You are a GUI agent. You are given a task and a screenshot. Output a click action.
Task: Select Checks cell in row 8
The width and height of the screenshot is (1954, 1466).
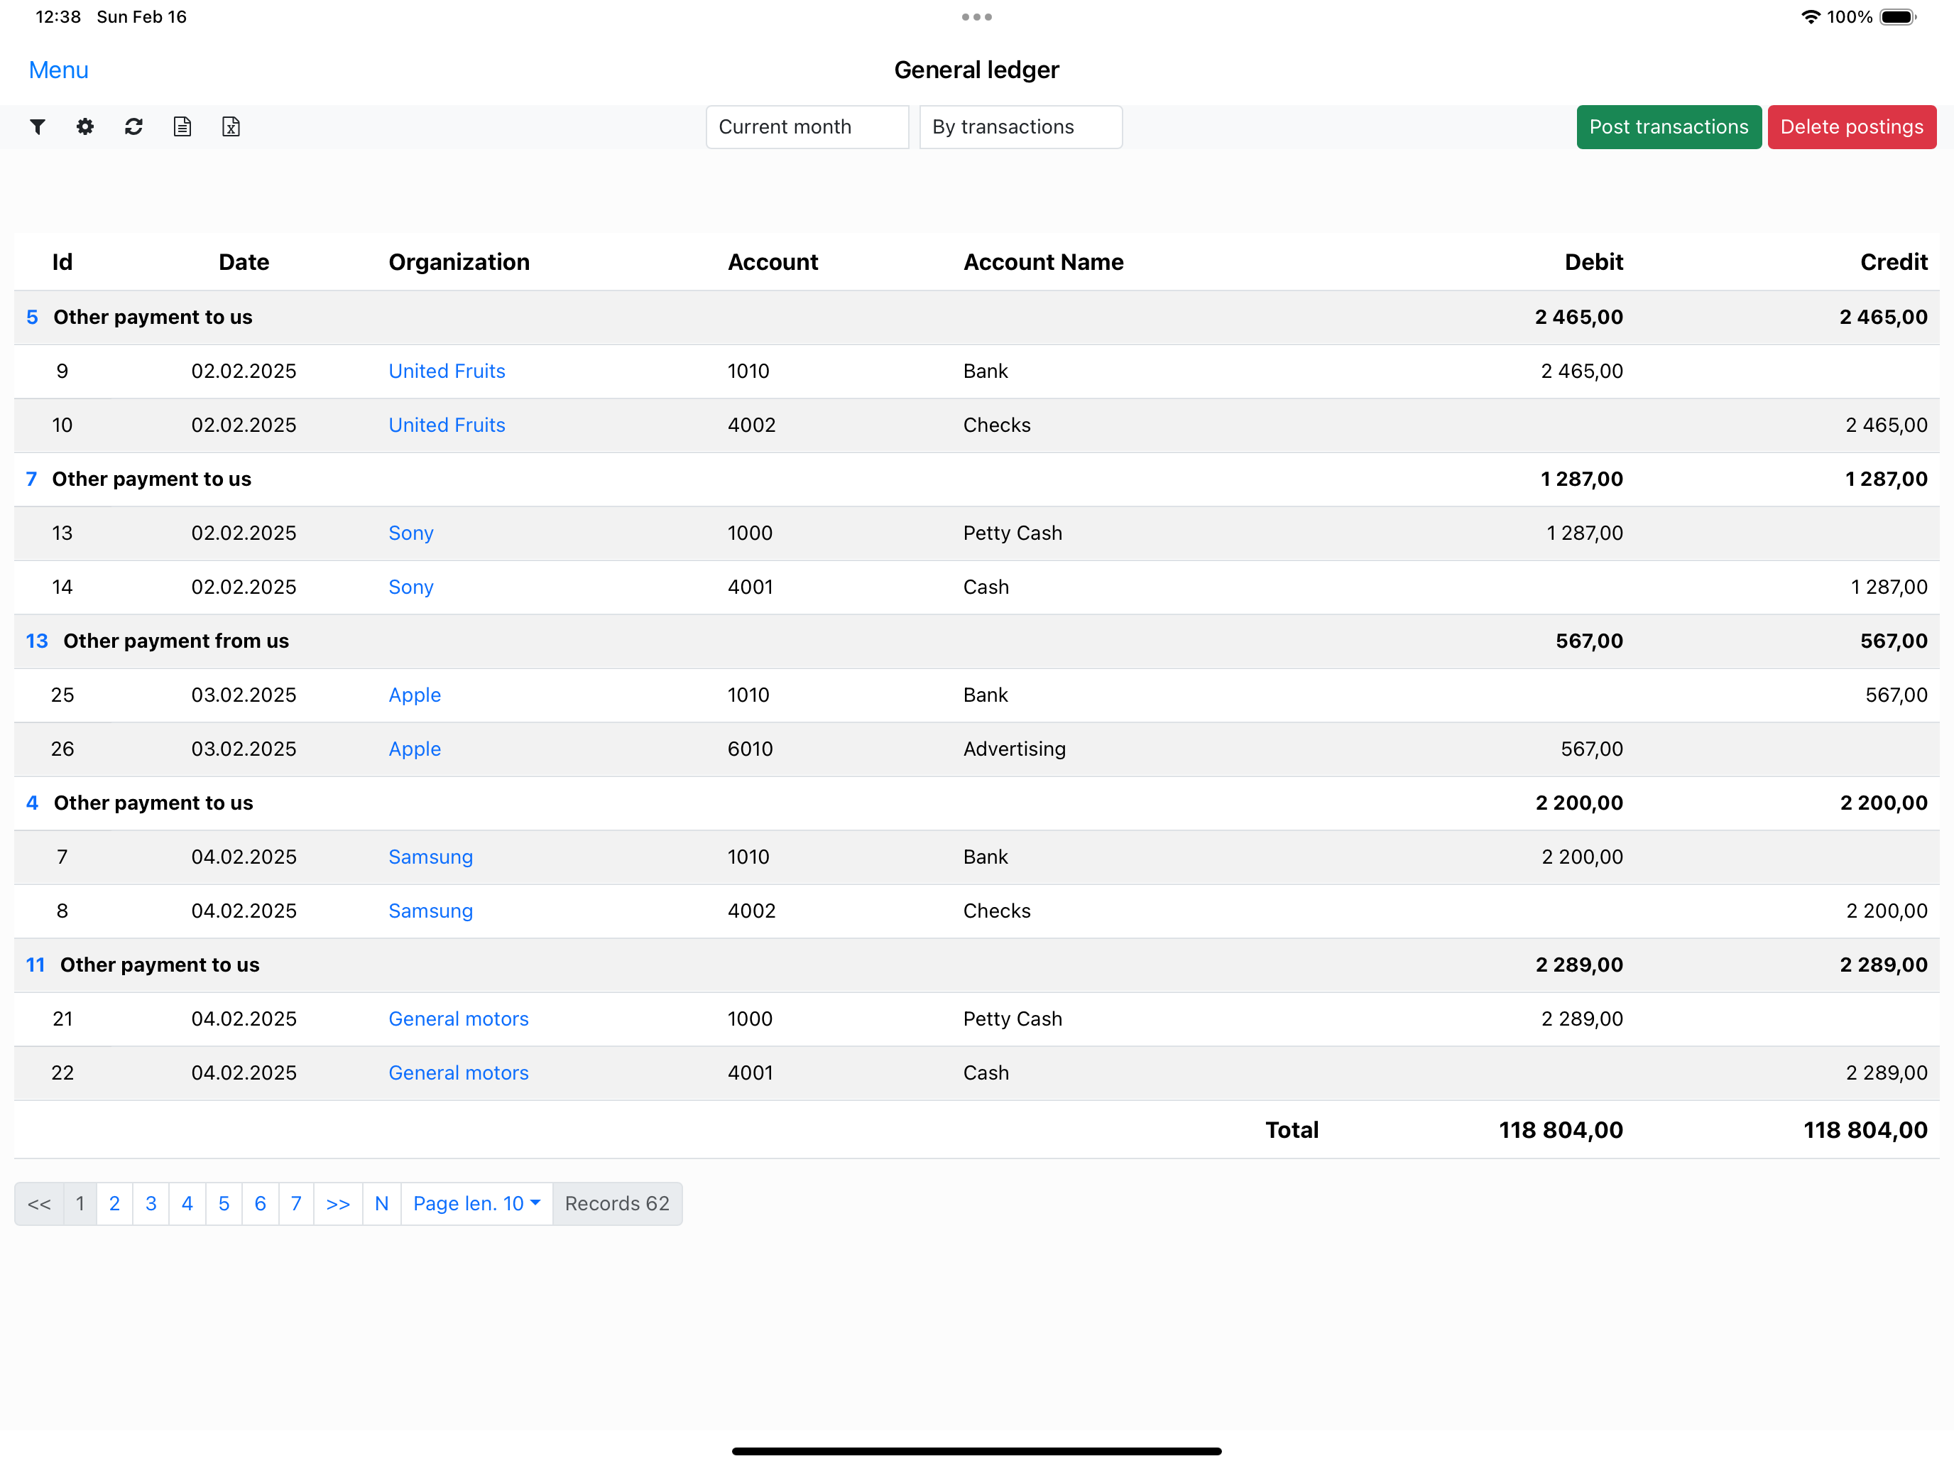point(996,911)
